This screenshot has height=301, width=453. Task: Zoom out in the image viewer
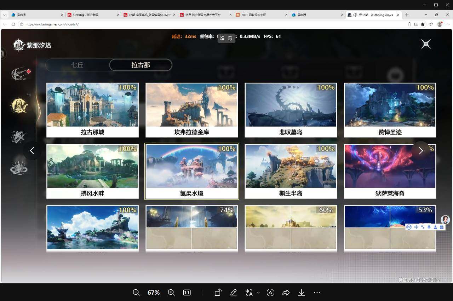[x=136, y=293]
